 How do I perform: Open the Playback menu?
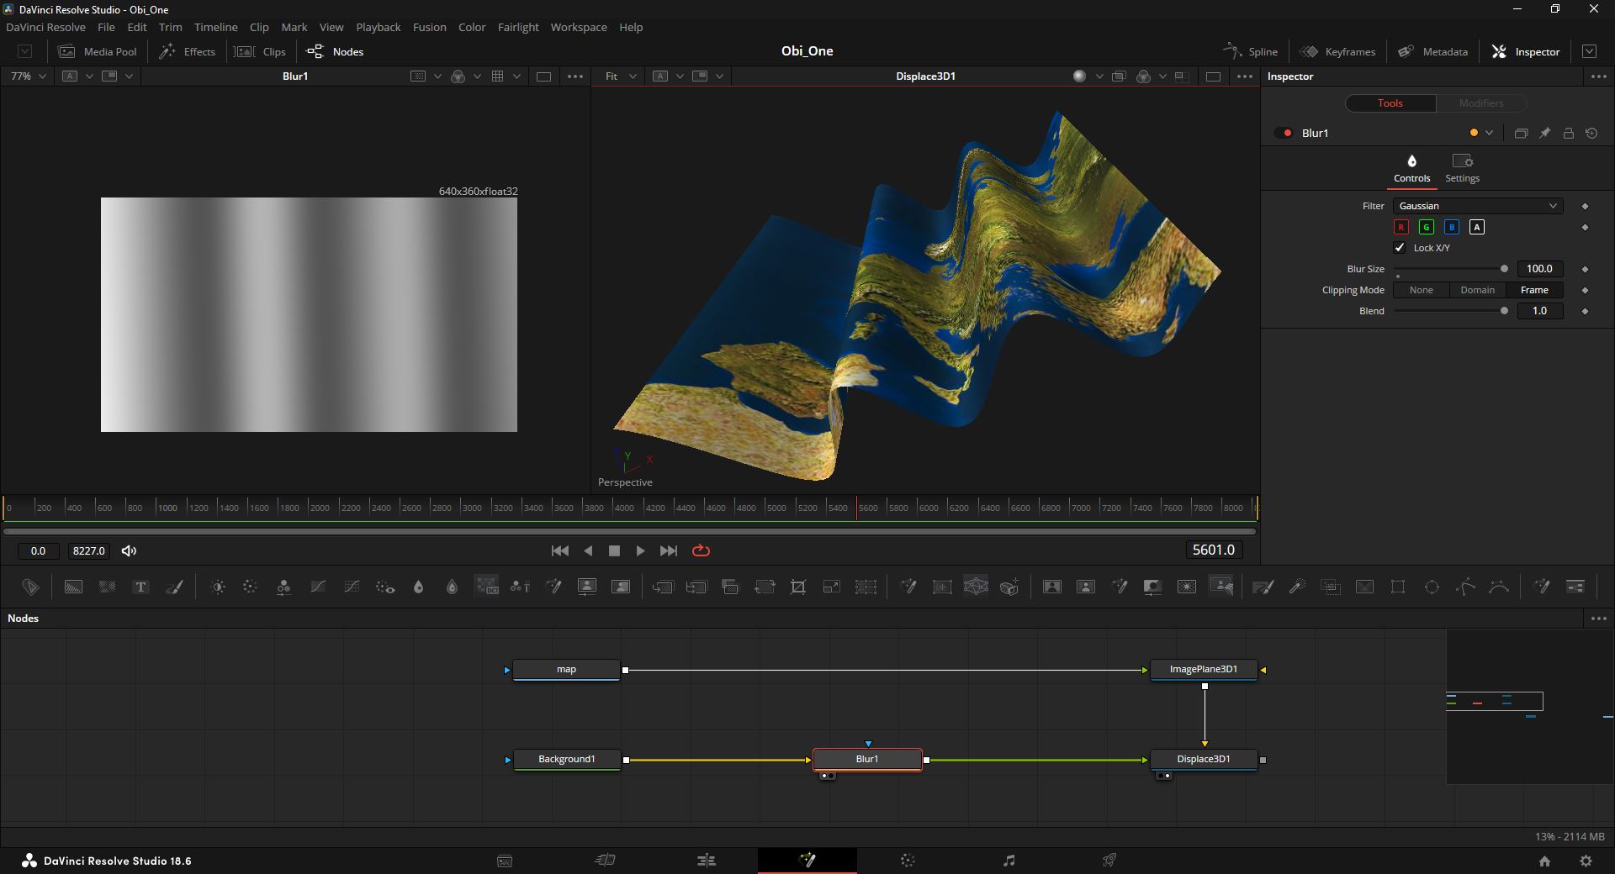coord(378,27)
